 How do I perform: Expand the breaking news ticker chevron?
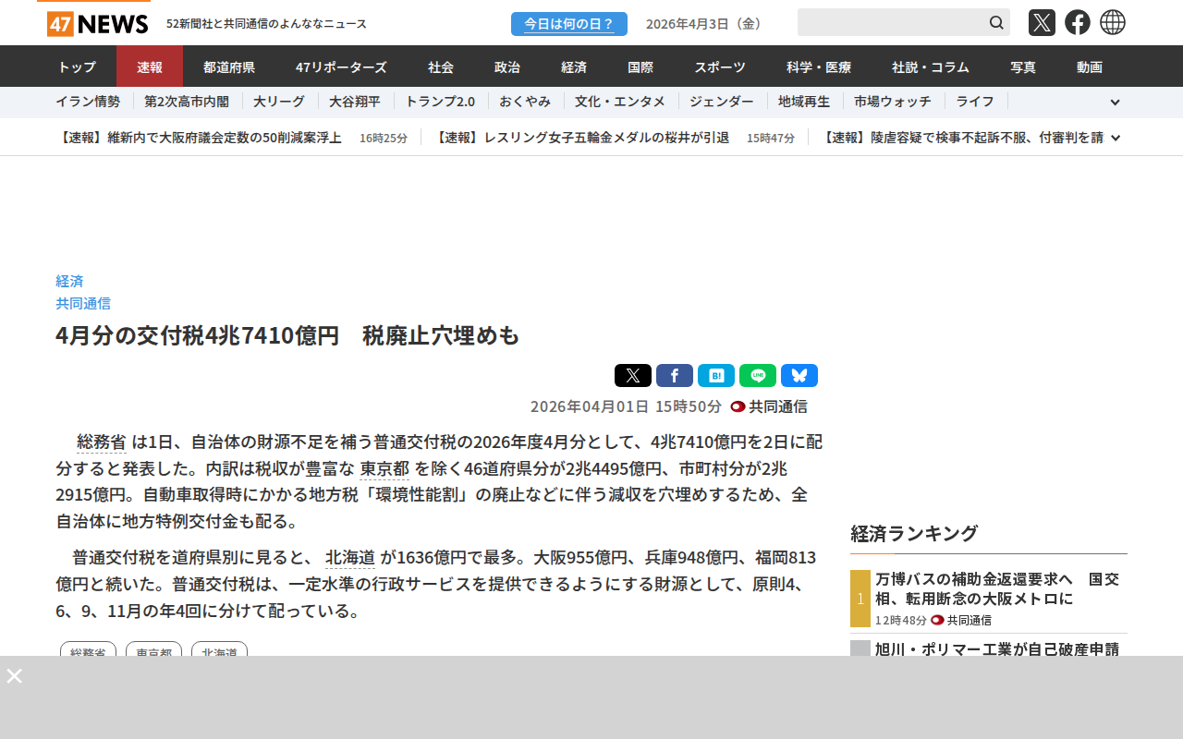(x=1116, y=138)
